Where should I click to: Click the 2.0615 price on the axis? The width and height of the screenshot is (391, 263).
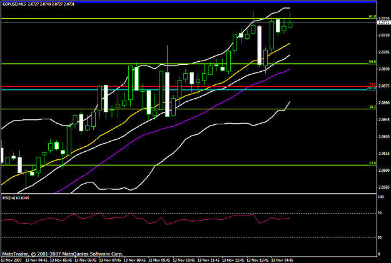coord(384,154)
